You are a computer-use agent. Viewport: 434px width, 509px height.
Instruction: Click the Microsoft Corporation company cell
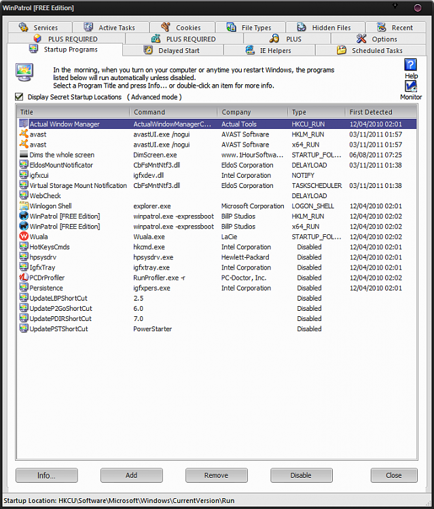(x=253, y=206)
